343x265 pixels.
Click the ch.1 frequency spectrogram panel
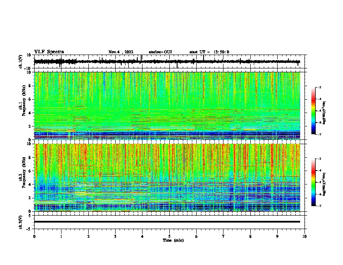point(167,106)
